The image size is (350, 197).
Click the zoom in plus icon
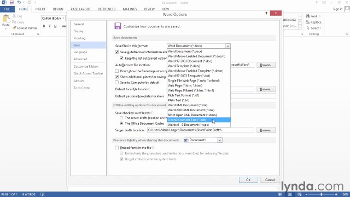pos(336,195)
